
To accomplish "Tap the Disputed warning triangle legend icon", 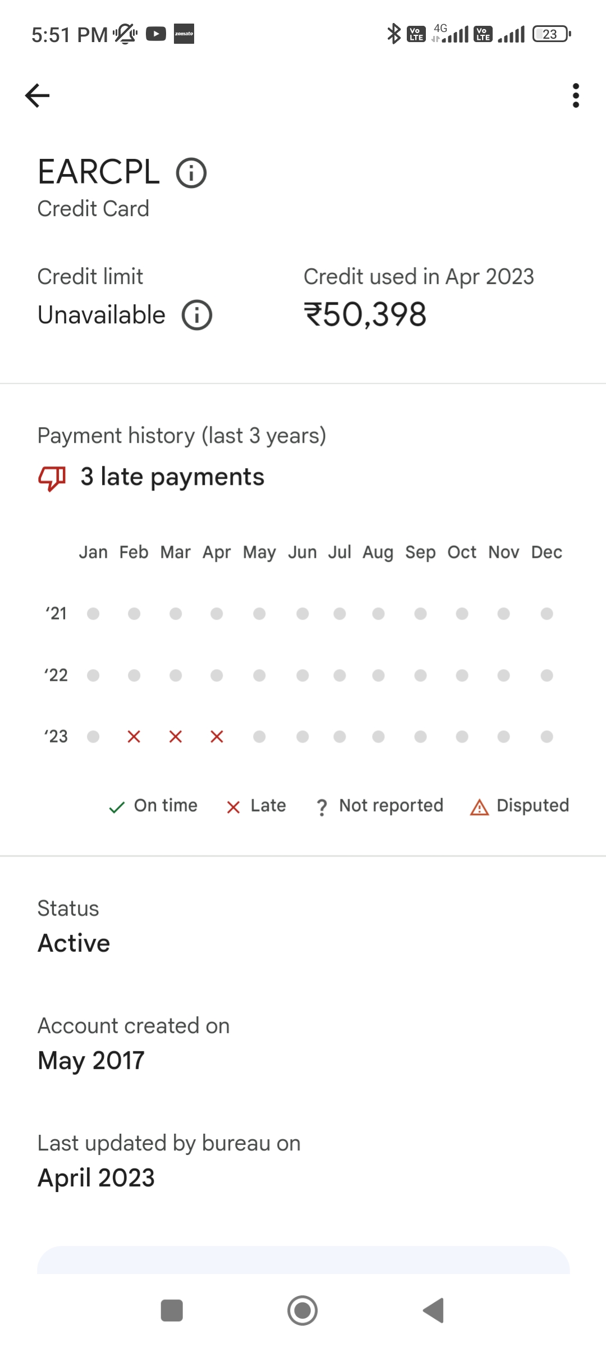I will (479, 807).
